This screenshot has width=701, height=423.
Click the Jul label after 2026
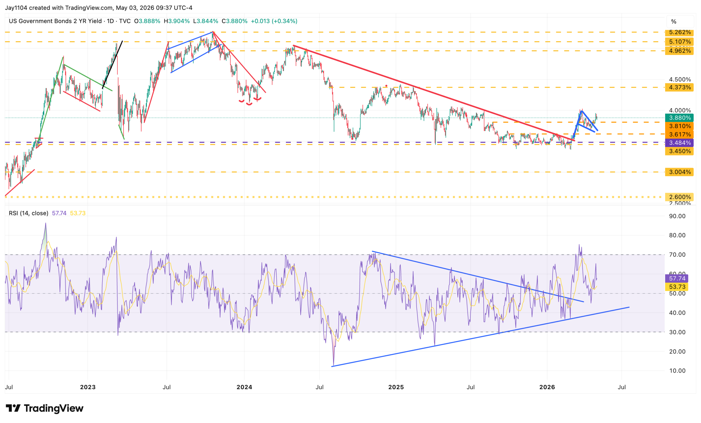(622, 387)
